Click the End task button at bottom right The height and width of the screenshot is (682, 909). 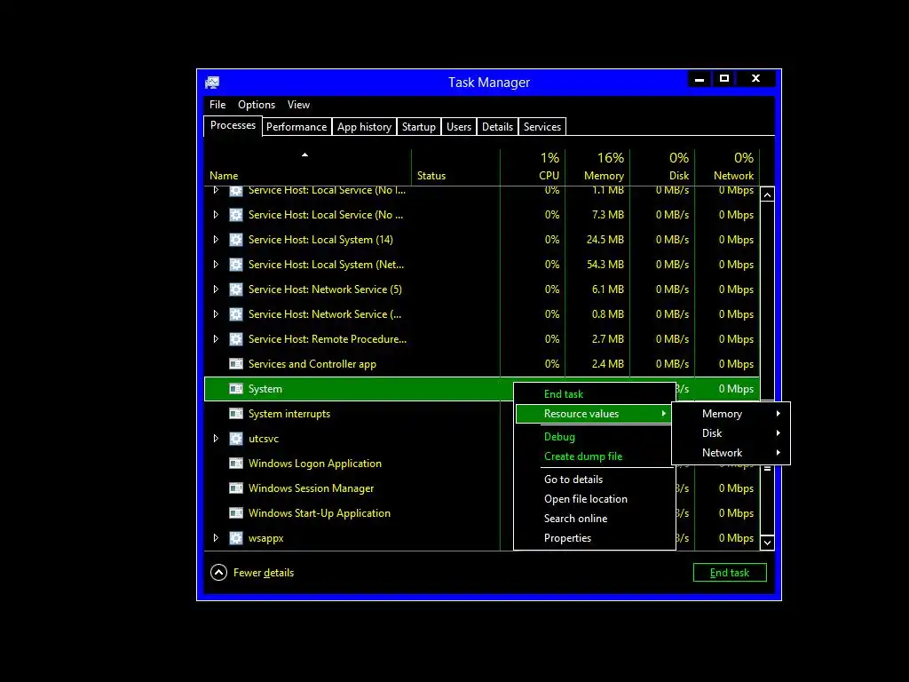click(x=730, y=573)
